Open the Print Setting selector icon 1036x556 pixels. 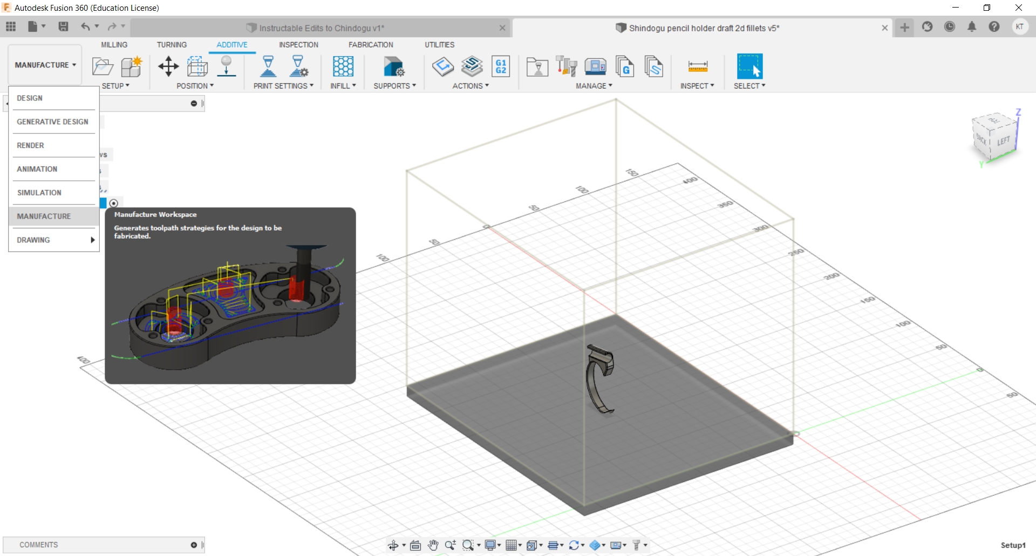(268, 67)
